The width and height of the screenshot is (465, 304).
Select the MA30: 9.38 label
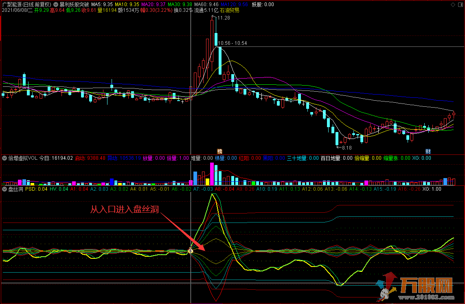[180, 4]
